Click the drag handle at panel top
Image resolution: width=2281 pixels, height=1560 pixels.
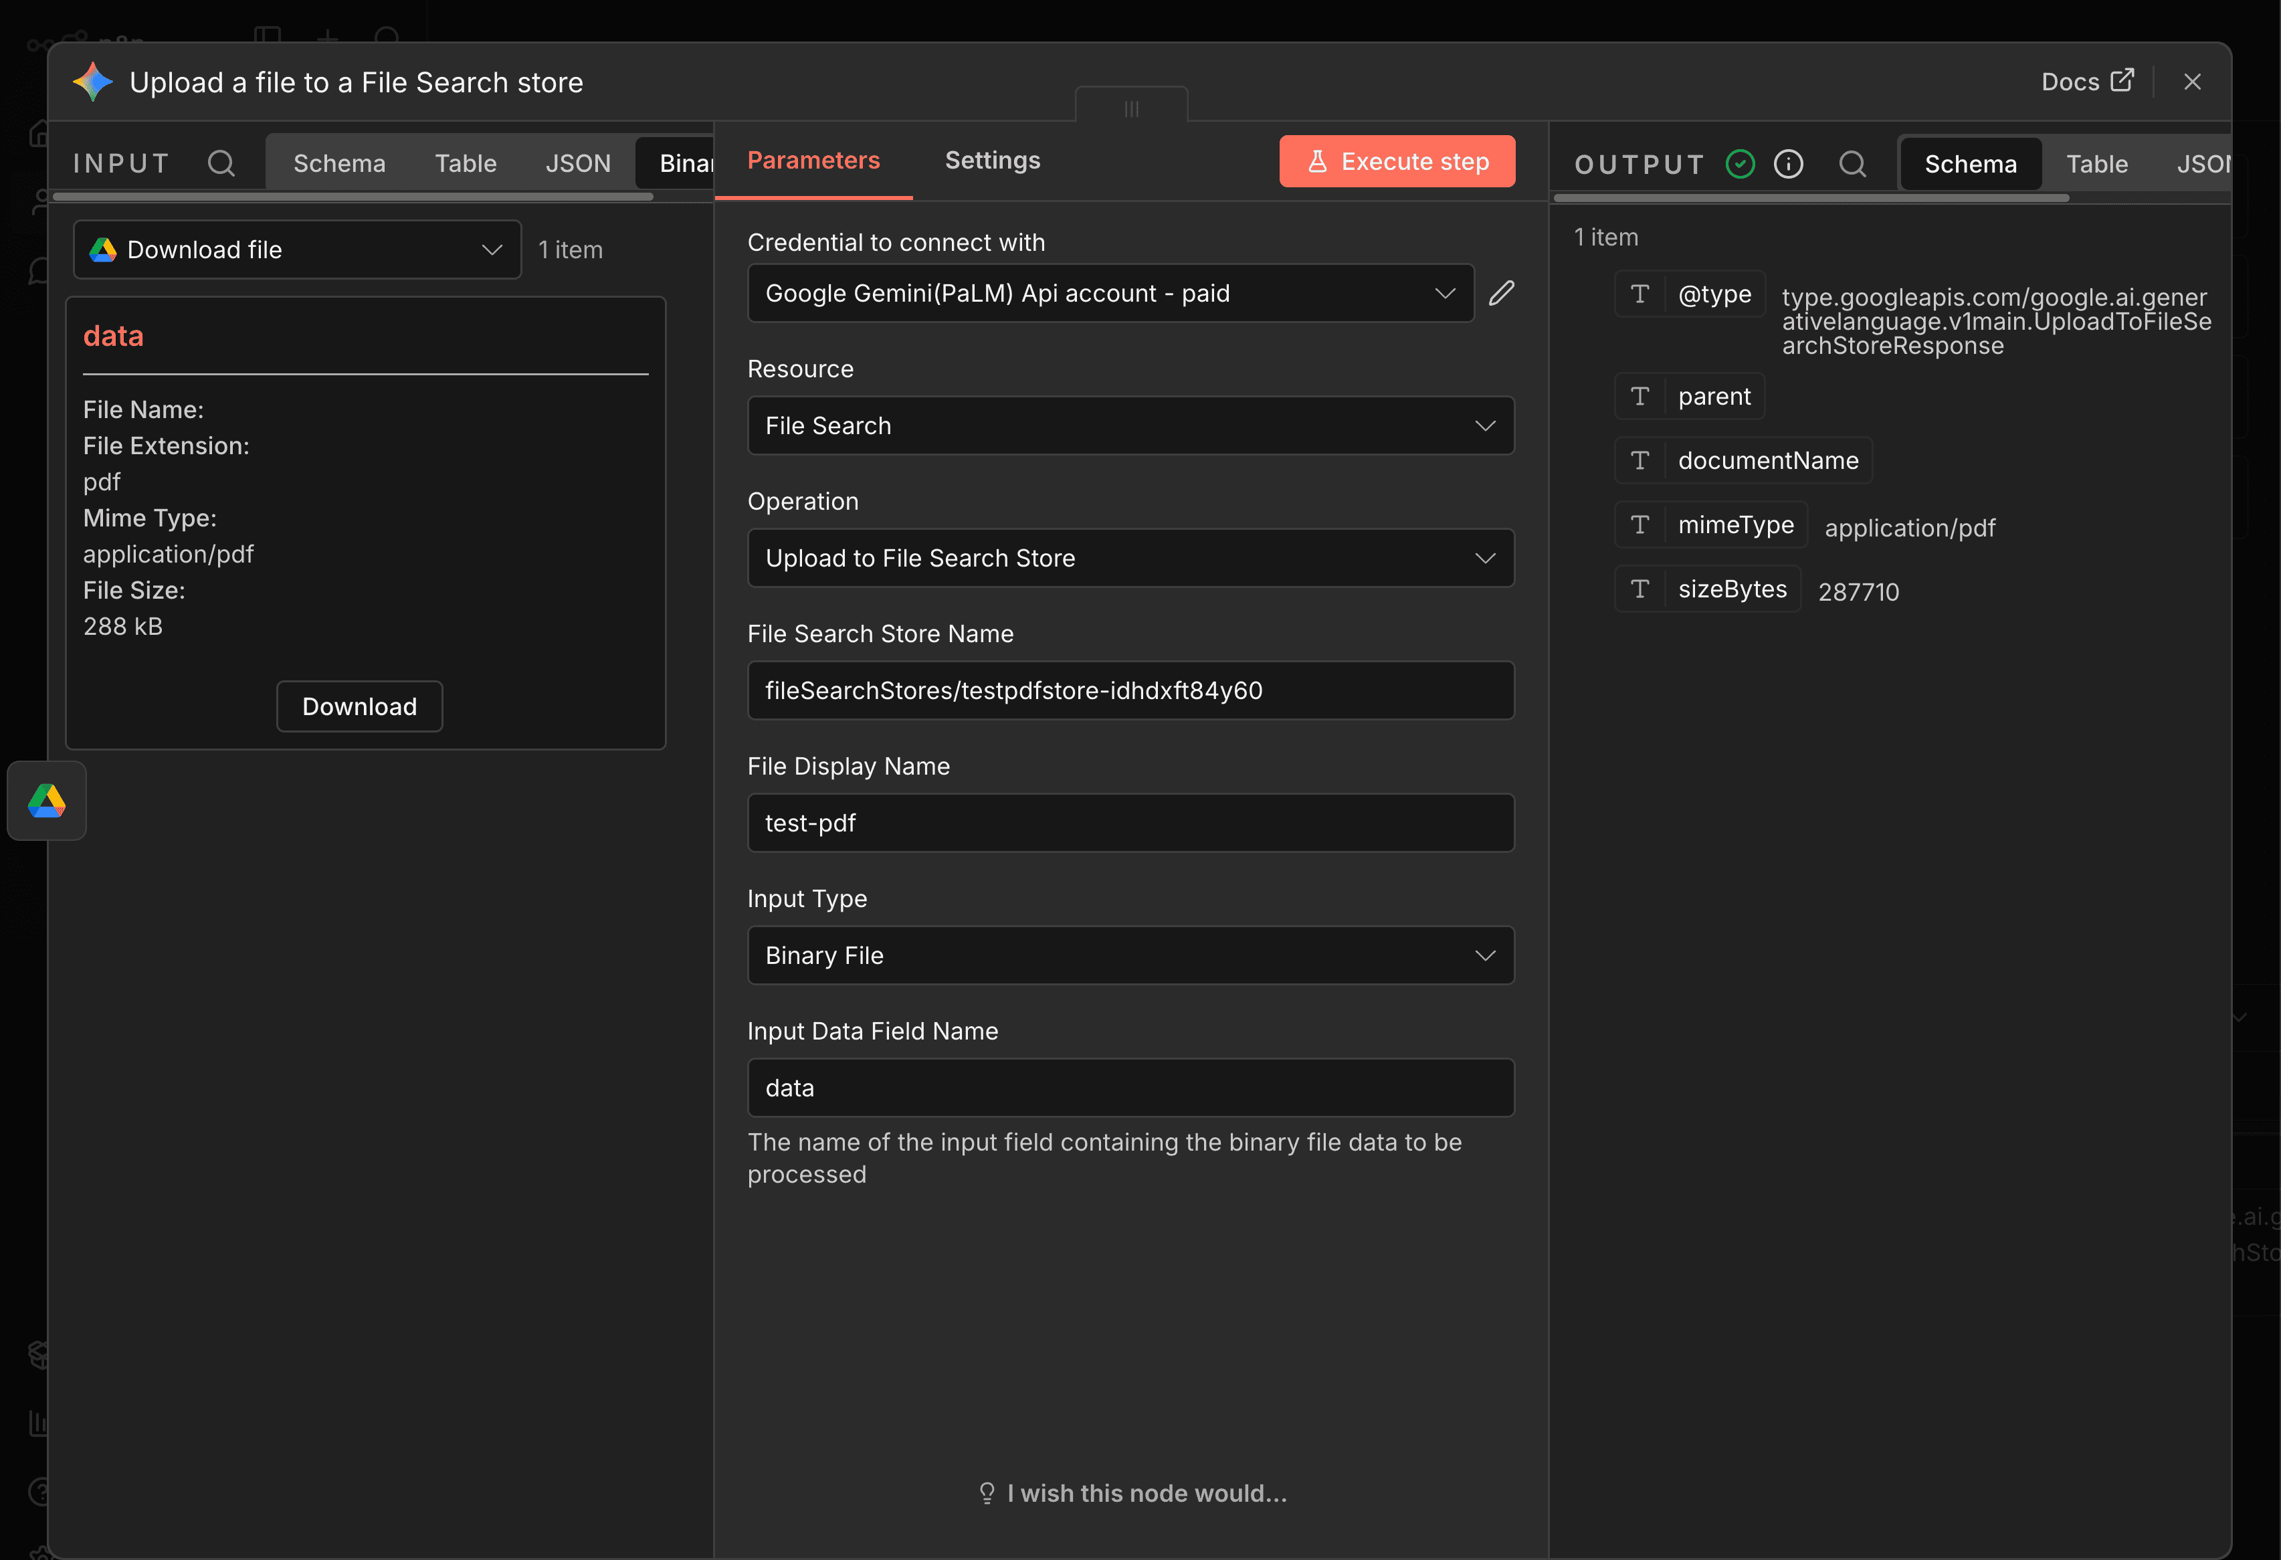(x=1130, y=108)
